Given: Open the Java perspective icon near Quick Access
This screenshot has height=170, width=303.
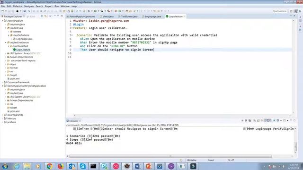Looking at the screenshot, I should tap(296, 11).
